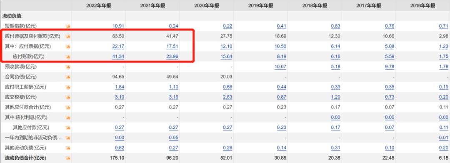Open the 2018 其中:应付利息 value 0.00
This screenshot has height=163, width=450.
point(335,118)
